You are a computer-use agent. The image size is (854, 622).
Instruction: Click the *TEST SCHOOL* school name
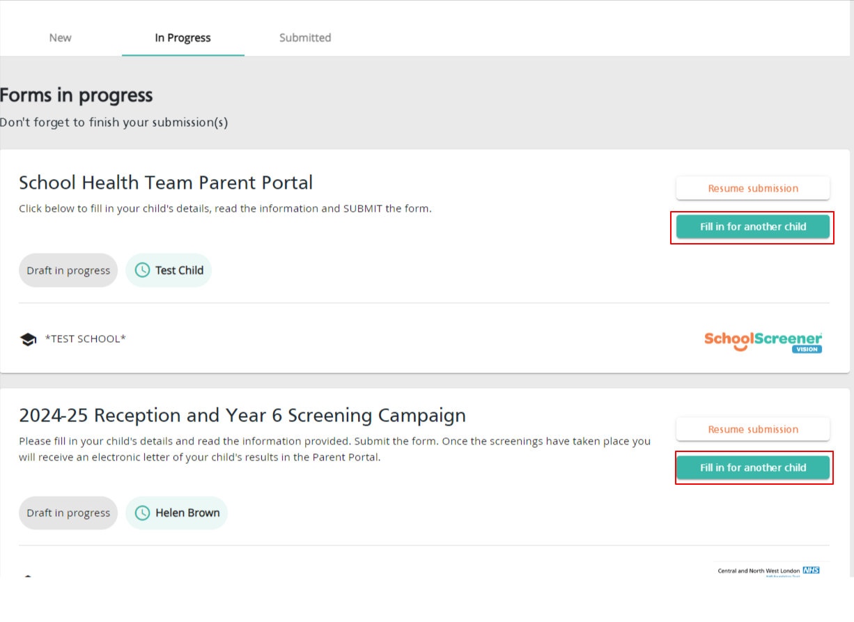click(x=85, y=339)
